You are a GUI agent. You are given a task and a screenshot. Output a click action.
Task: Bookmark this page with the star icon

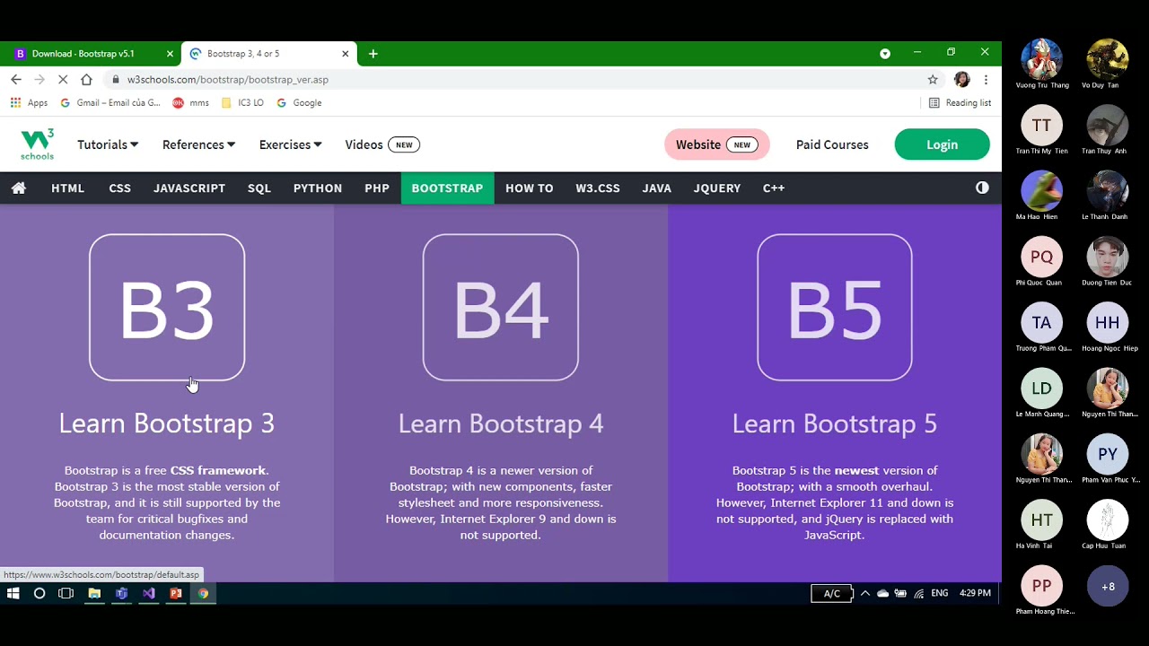coord(933,80)
